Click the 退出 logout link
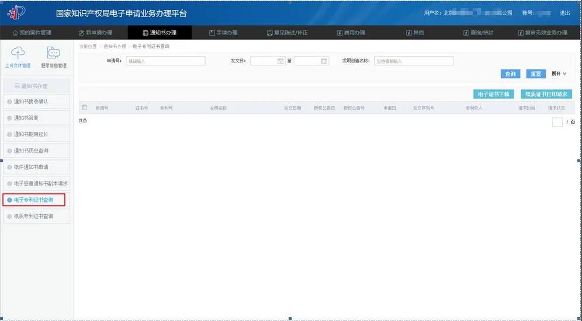 click(x=564, y=13)
